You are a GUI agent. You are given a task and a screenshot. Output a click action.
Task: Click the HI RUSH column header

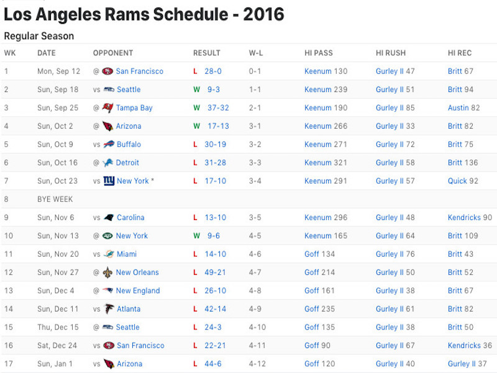(391, 53)
